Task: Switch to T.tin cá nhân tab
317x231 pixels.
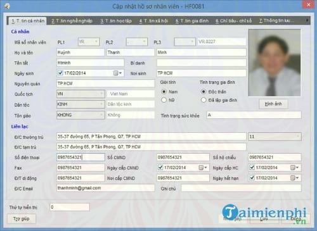Action: click(28, 21)
